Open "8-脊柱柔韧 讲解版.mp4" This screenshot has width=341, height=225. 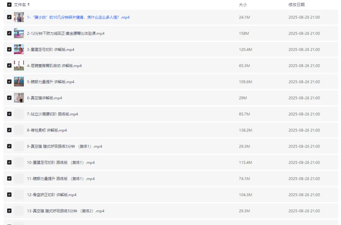(48, 130)
